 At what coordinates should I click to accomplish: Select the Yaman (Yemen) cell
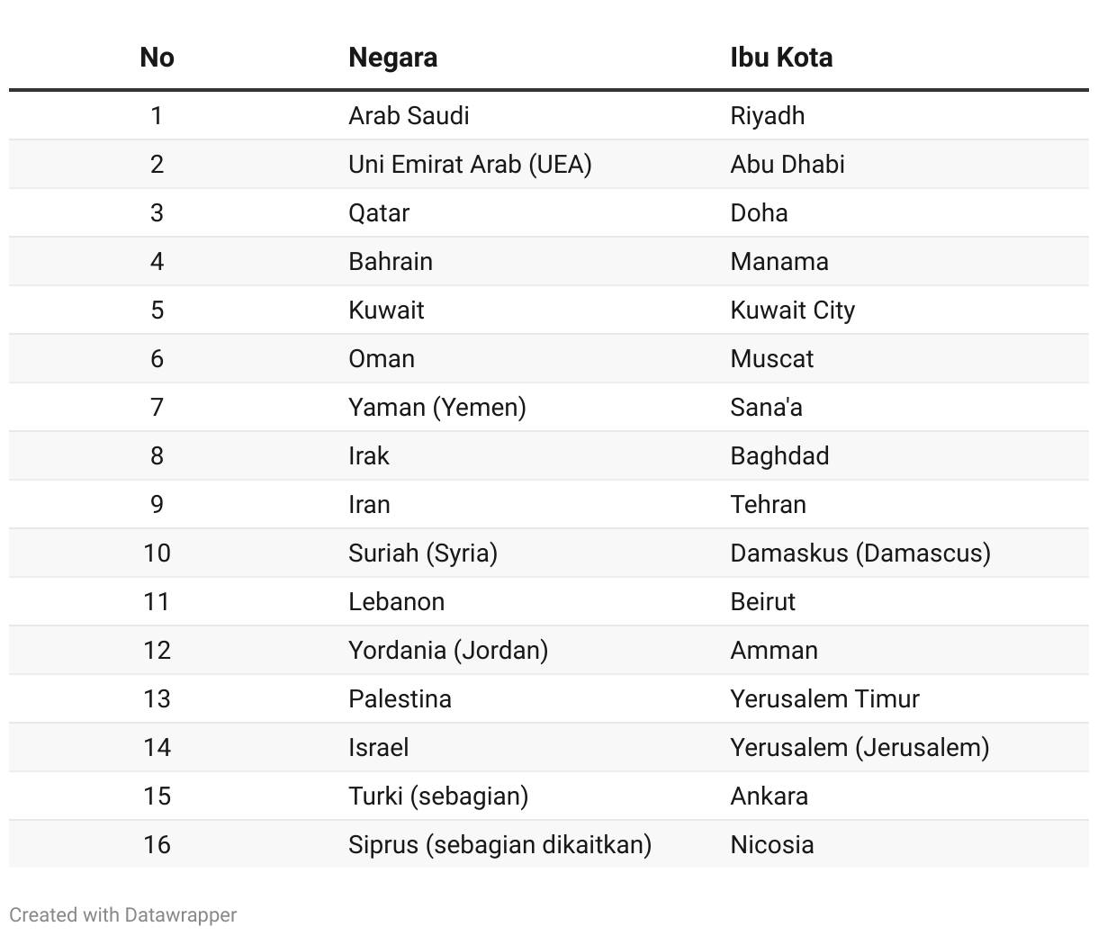pos(437,408)
